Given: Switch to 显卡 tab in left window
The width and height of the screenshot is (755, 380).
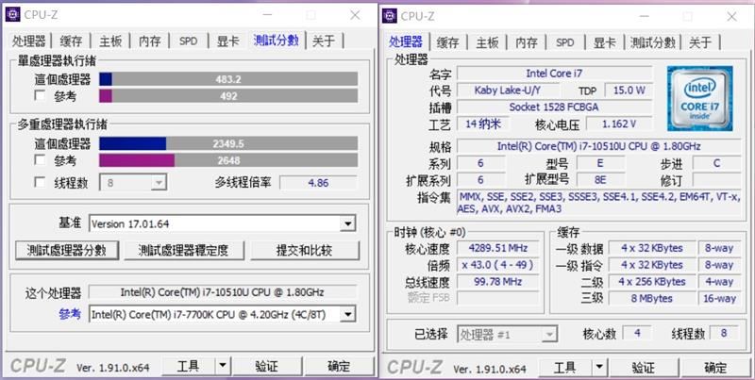Looking at the screenshot, I should (227, 41).
